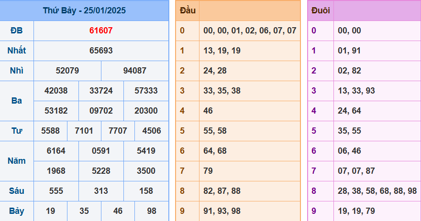Click fourth prize number 5588
421x221 pixels.
point(51,131)
